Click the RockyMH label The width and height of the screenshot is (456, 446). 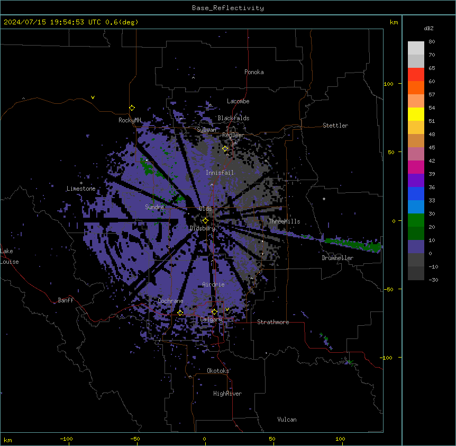click(130, 120)
